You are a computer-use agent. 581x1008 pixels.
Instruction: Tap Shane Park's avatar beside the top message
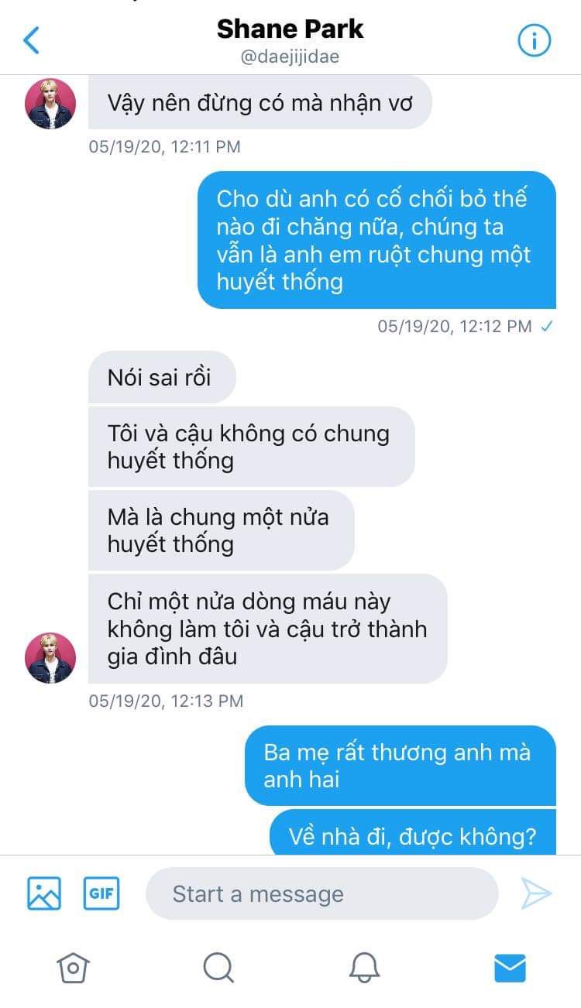coord(50,103)
